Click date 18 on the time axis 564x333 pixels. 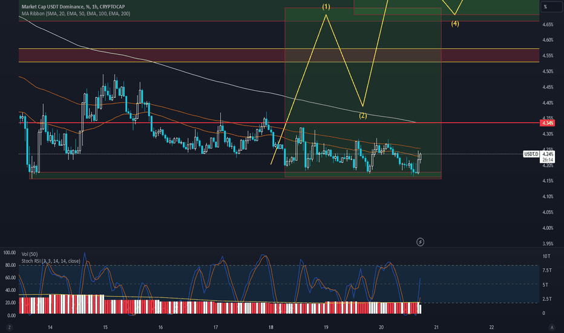pyautogui.click(x=271, y=327)
